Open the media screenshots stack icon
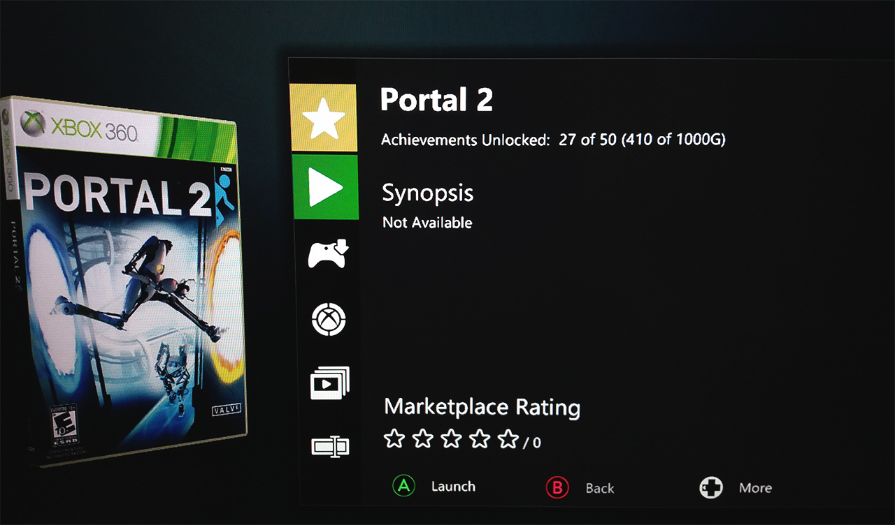895x525 pixels. (329, 383)
